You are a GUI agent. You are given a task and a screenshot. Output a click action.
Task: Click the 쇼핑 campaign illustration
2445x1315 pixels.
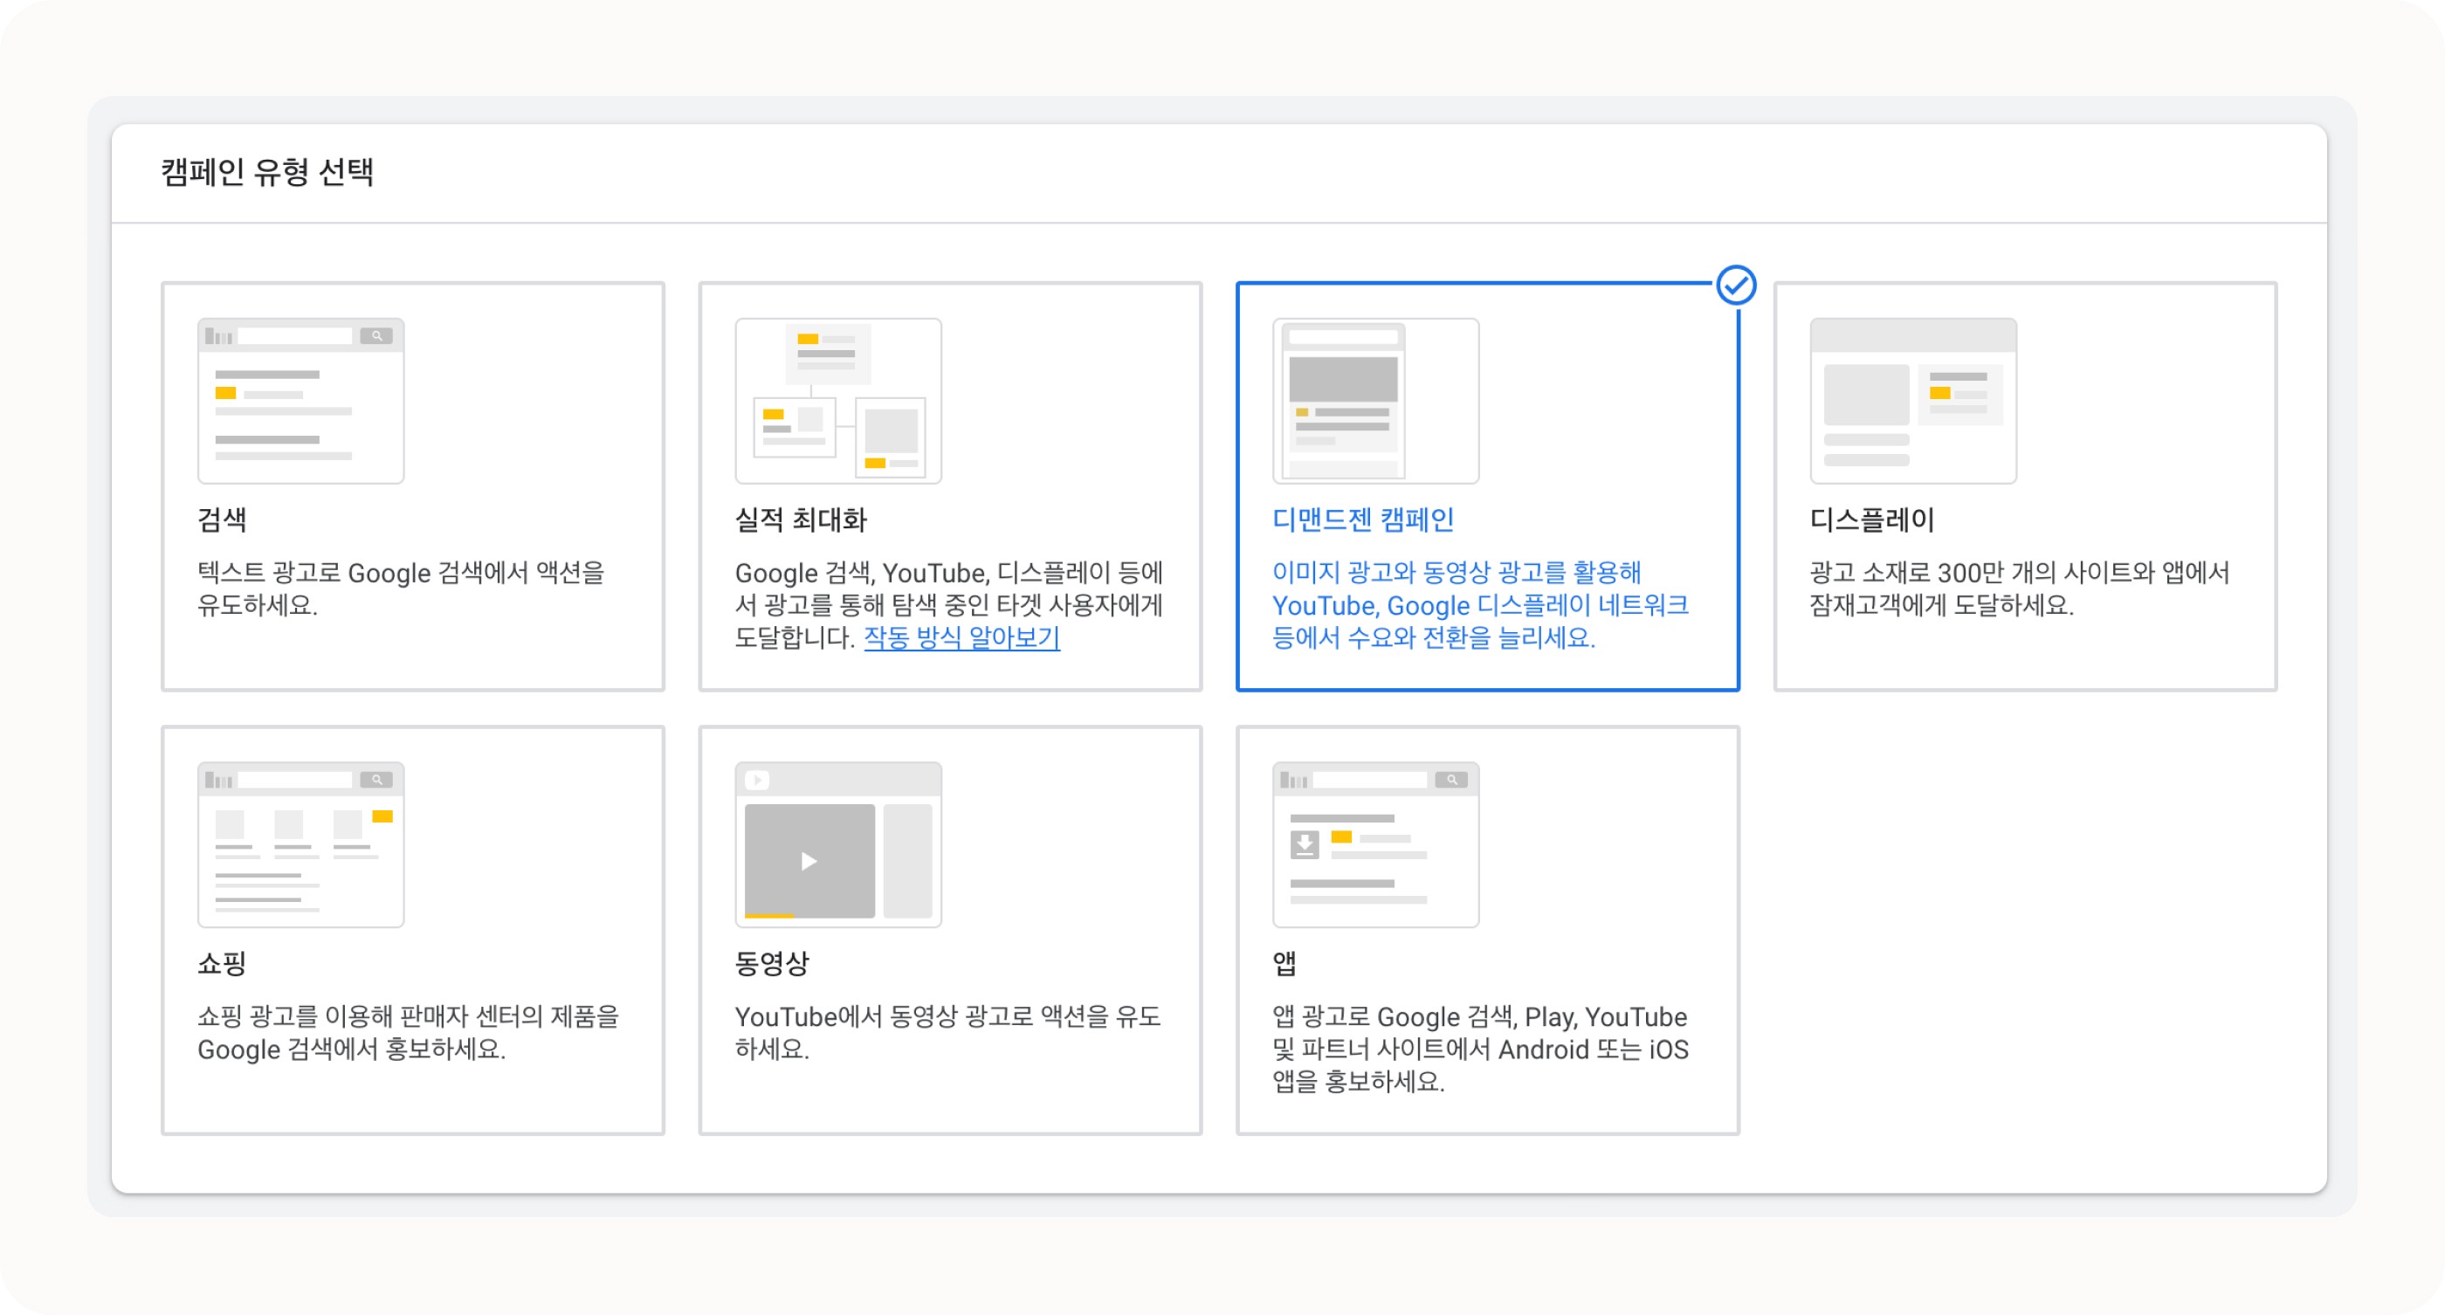click(x=301, y=844)
